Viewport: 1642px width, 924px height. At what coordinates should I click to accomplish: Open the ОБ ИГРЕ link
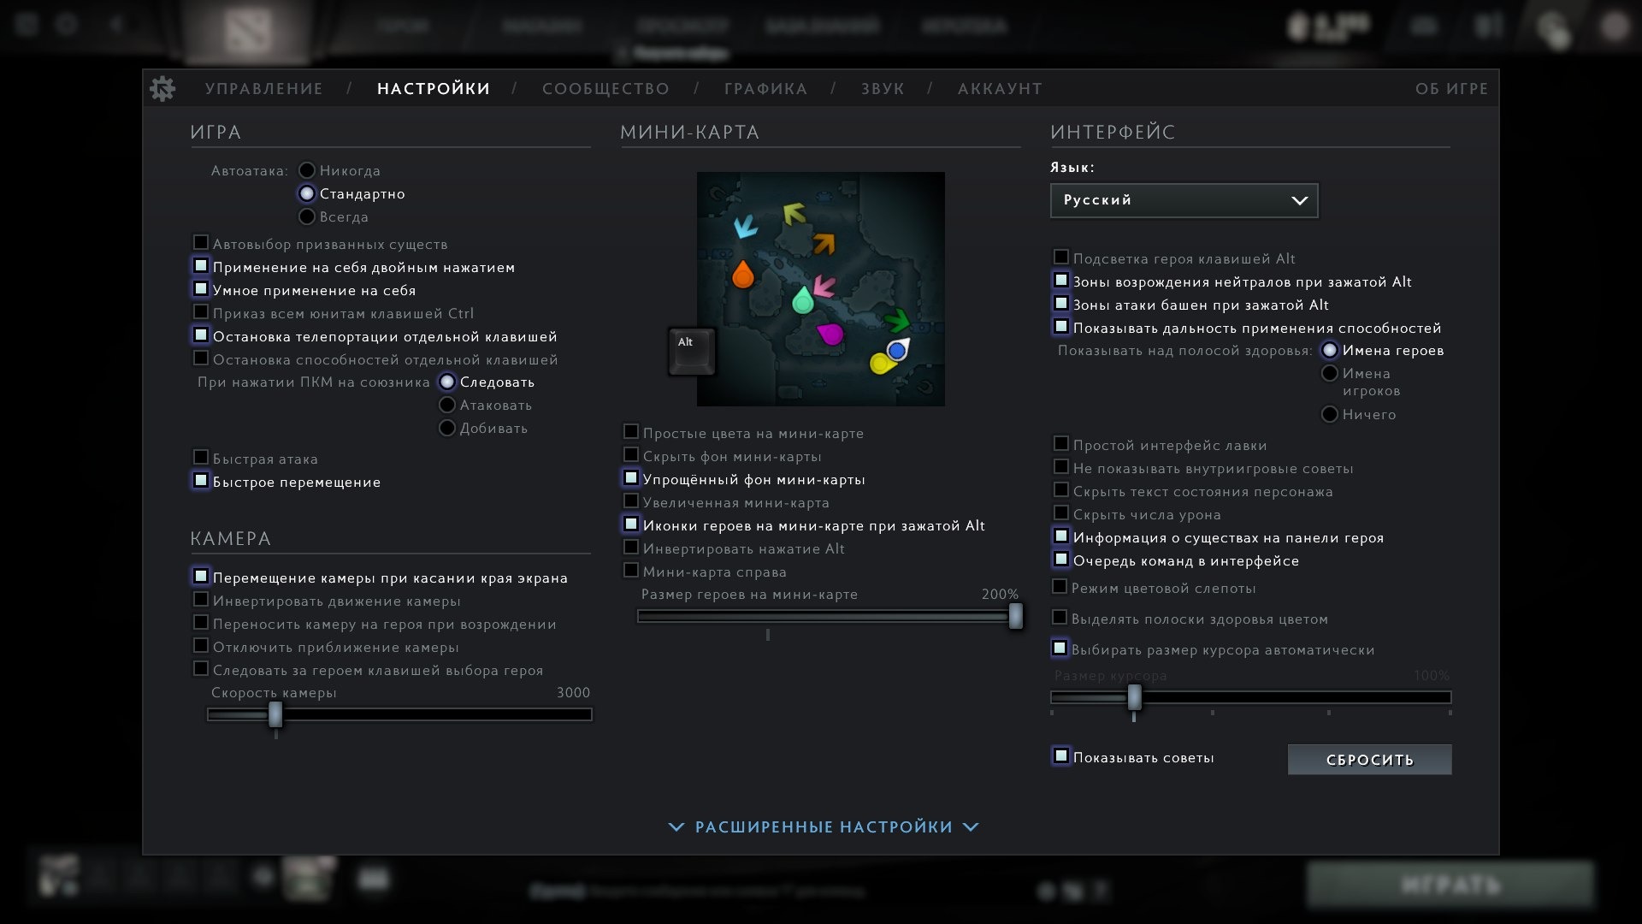coord(1451,89)
